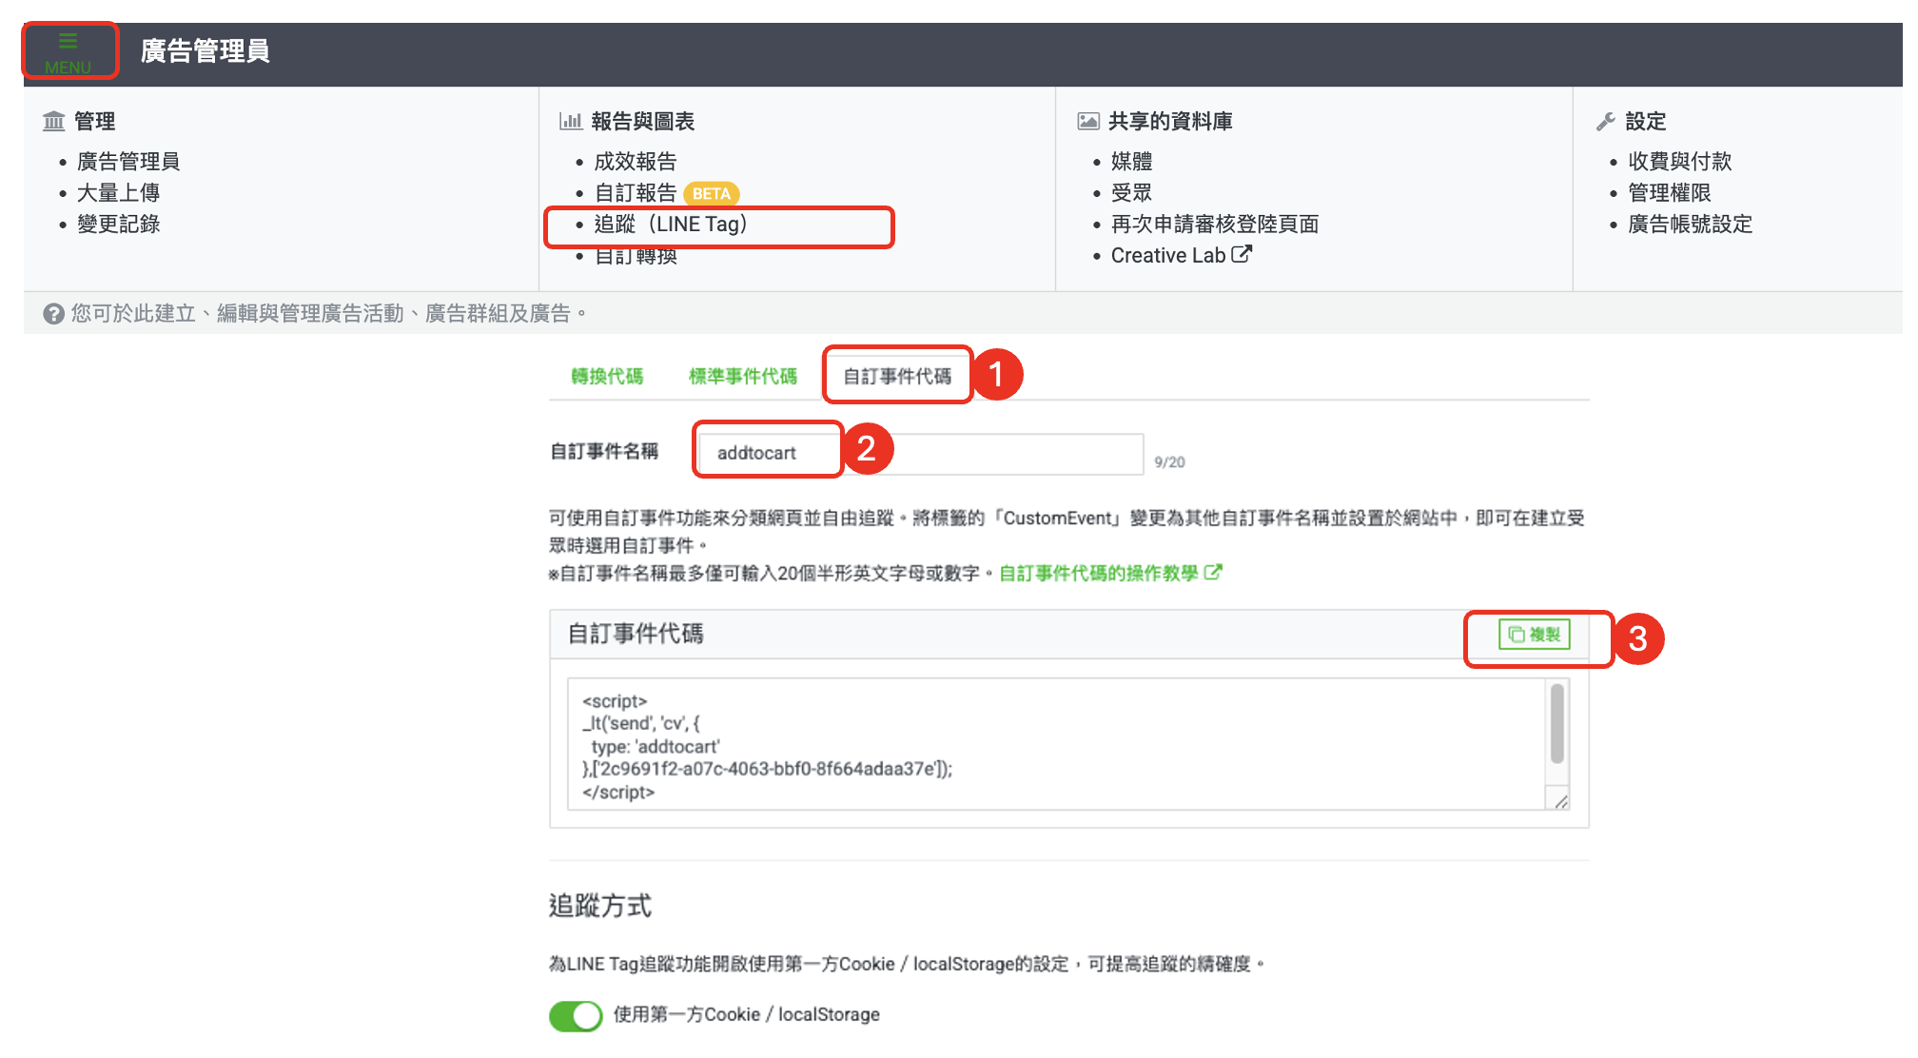Click the 自訂事件代碼 panel heading
Viewport: 1918px width, 1058px height.
pyautogui.click(x=636, y=635)
